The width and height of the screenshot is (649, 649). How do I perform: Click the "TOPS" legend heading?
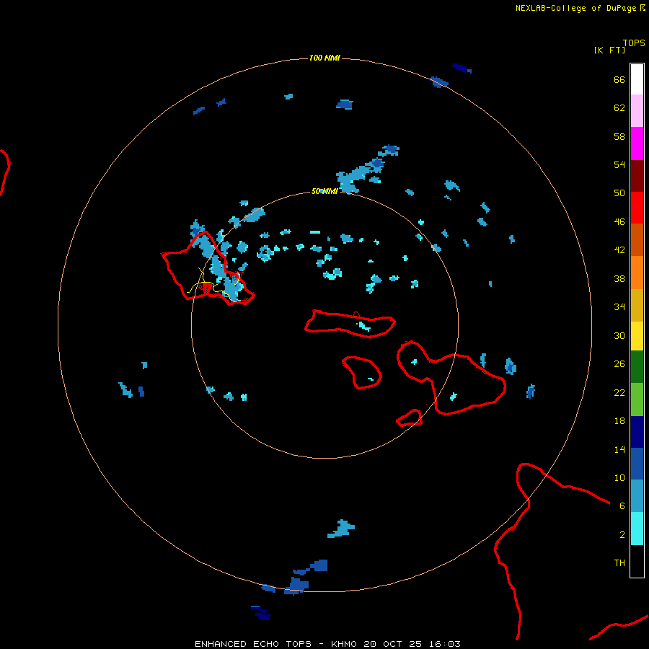pyautogui.click(x=634, y=43)
